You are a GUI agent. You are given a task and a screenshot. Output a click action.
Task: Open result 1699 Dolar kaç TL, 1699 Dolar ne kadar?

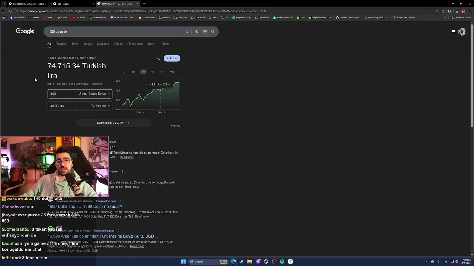[x=85, y=207]
